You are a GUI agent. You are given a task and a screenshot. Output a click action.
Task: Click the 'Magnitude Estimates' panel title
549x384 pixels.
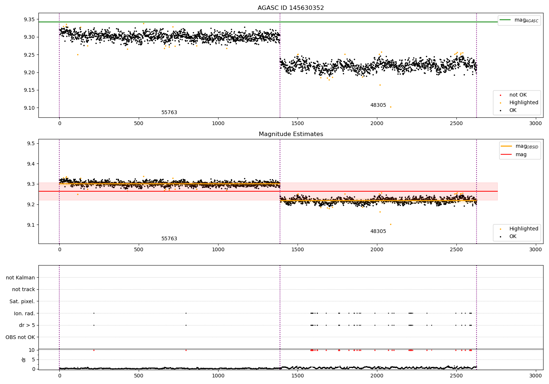(291, 134)
